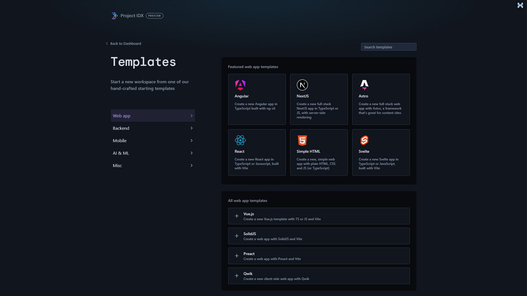Choose the React template title

239,151
